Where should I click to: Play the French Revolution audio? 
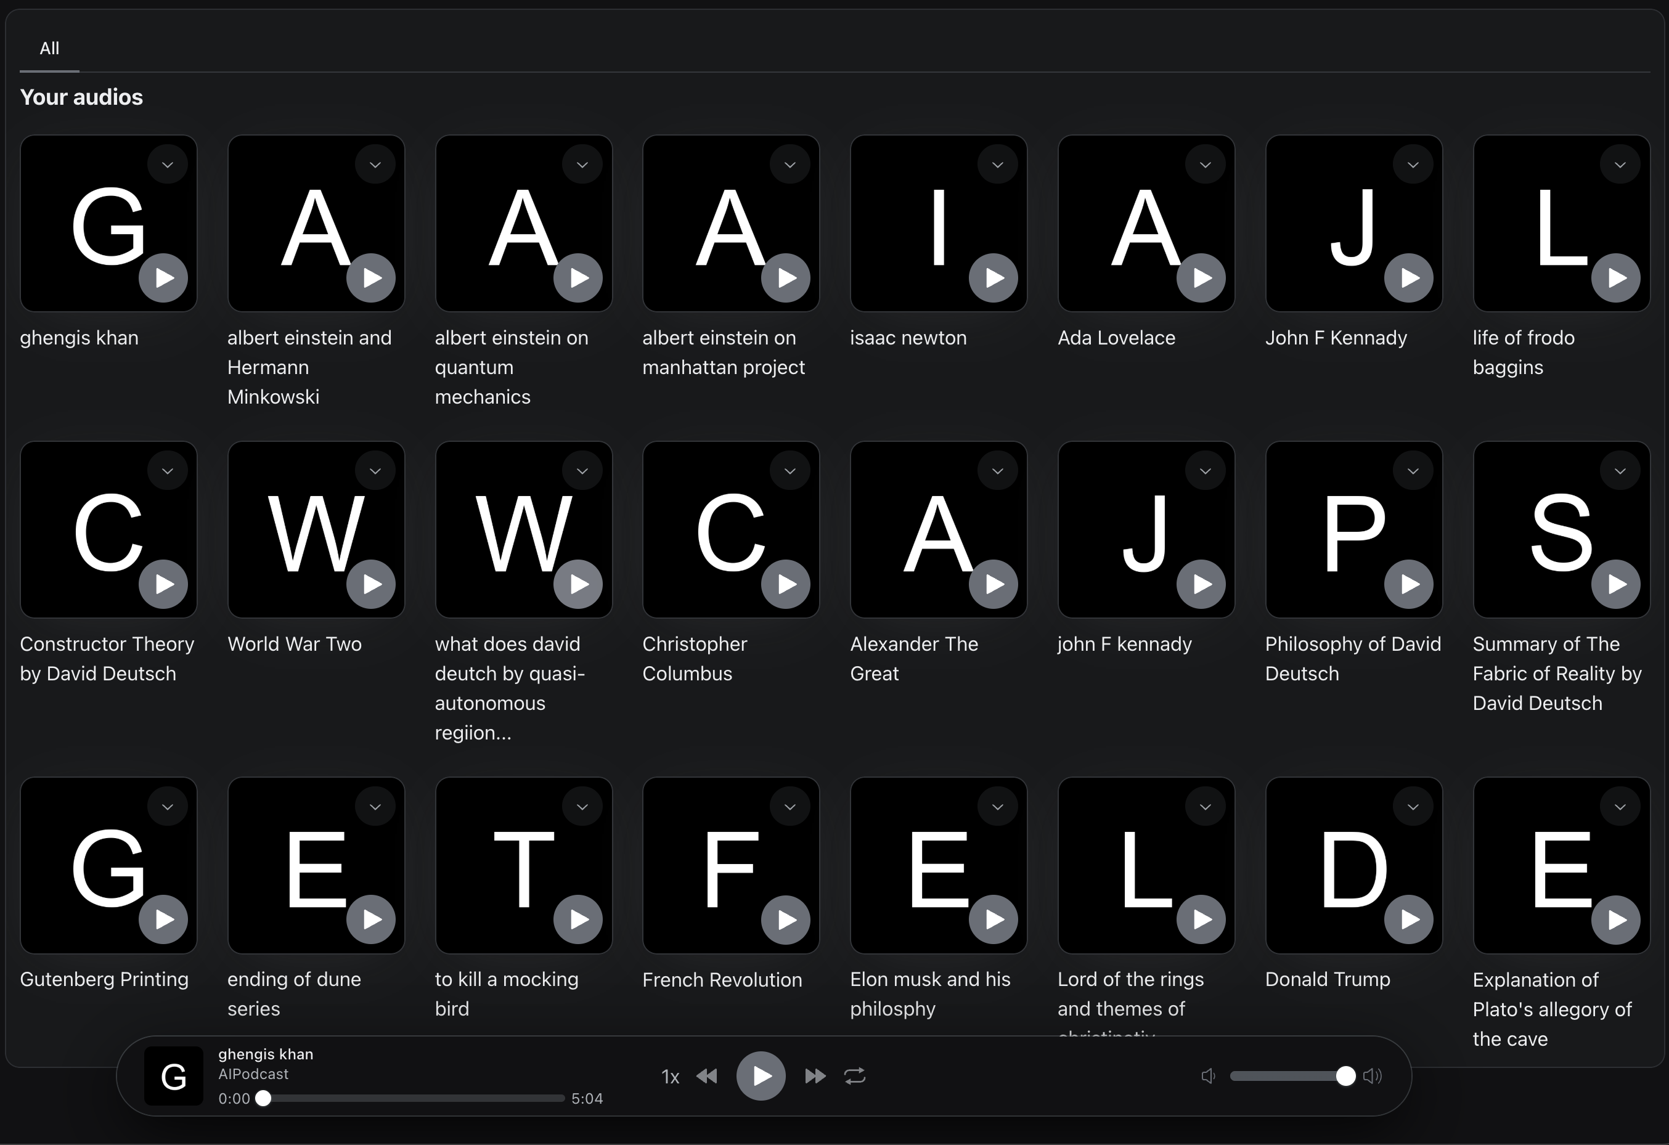tap(786, 919)
